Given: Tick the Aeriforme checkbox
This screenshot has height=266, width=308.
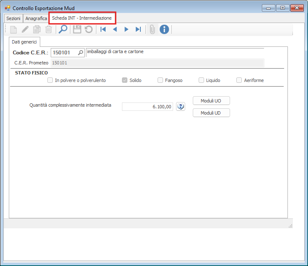Looking at the screenshot, I should point(239,80).
